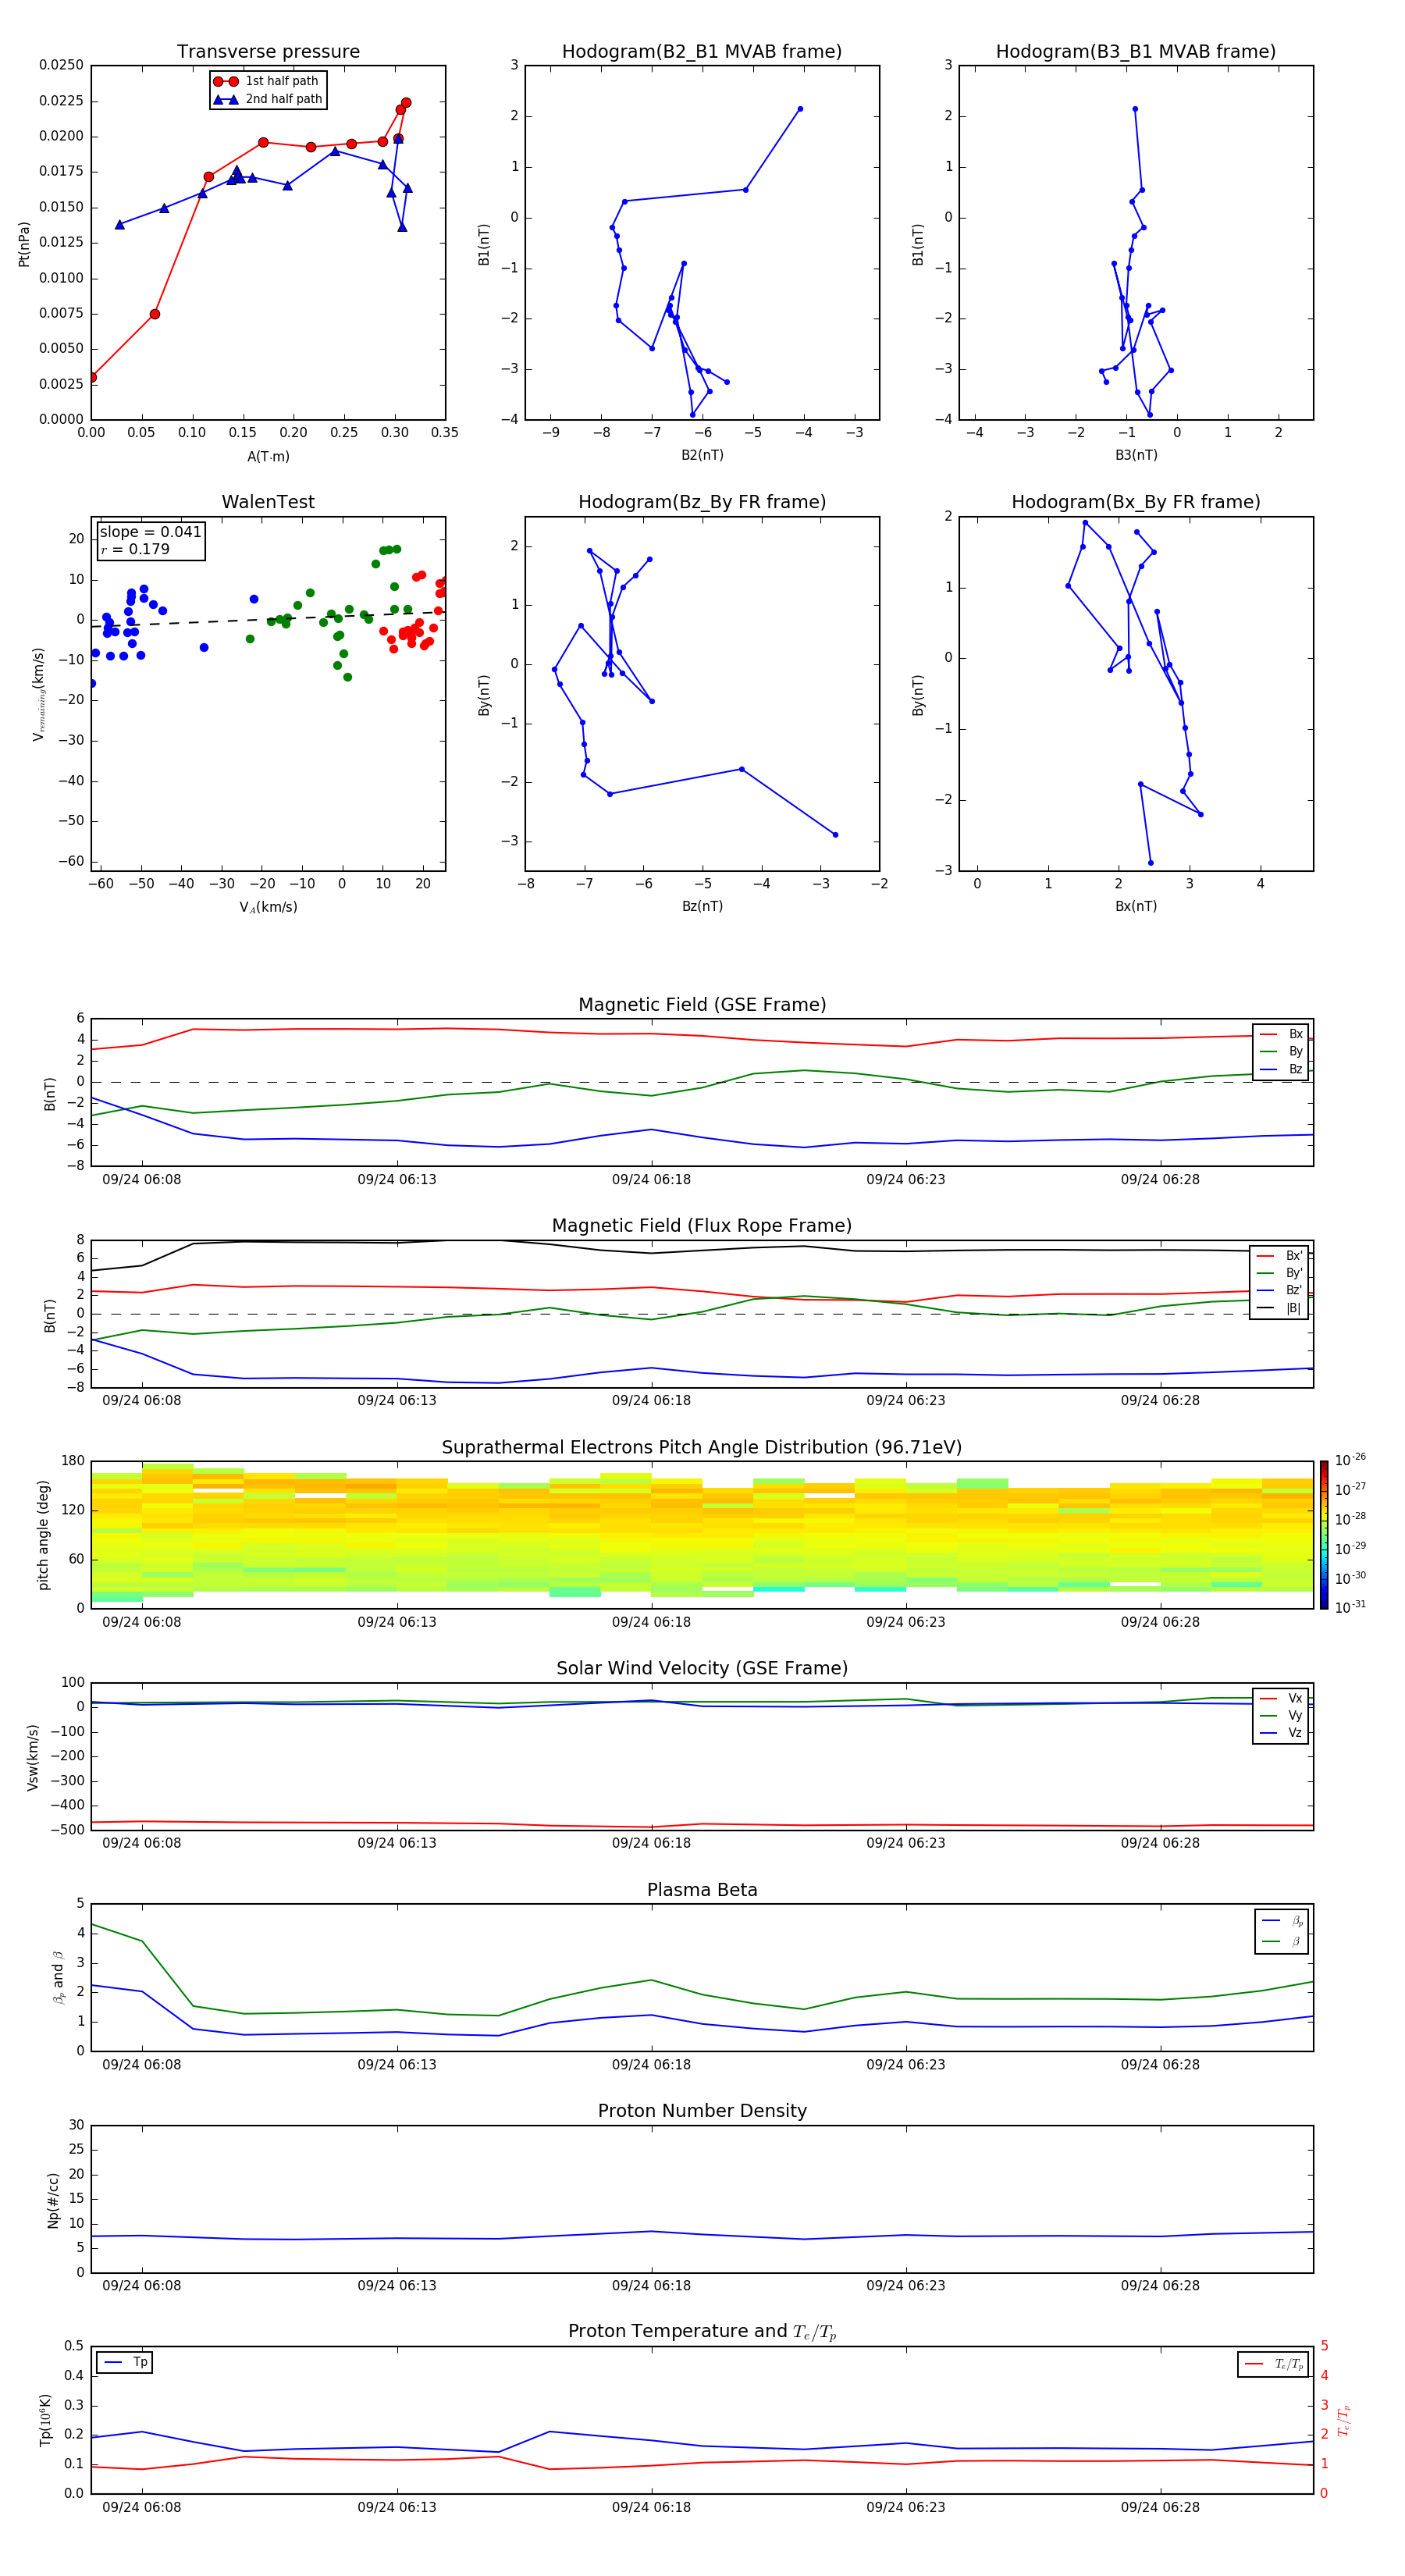Click the "B2(nT)" x-axis label
This screenshot has width=1405, height=2576.
click(x=702, y=455)
